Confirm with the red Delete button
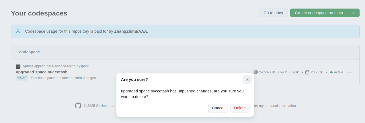This screenshot has width=365, height=123. tap(240, 108)
